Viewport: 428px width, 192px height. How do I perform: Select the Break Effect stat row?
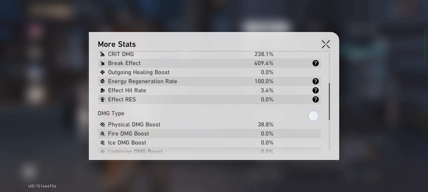[x=187, y=63]
